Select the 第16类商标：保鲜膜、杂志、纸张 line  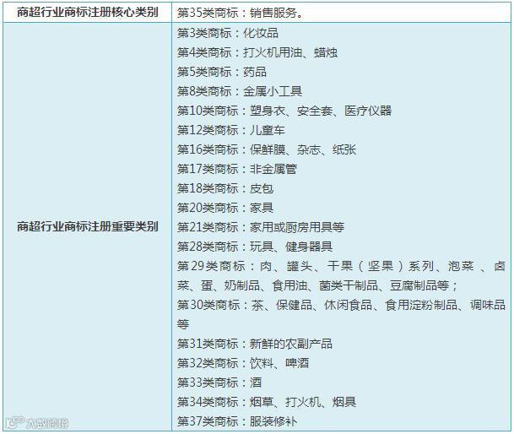point(267,149)
